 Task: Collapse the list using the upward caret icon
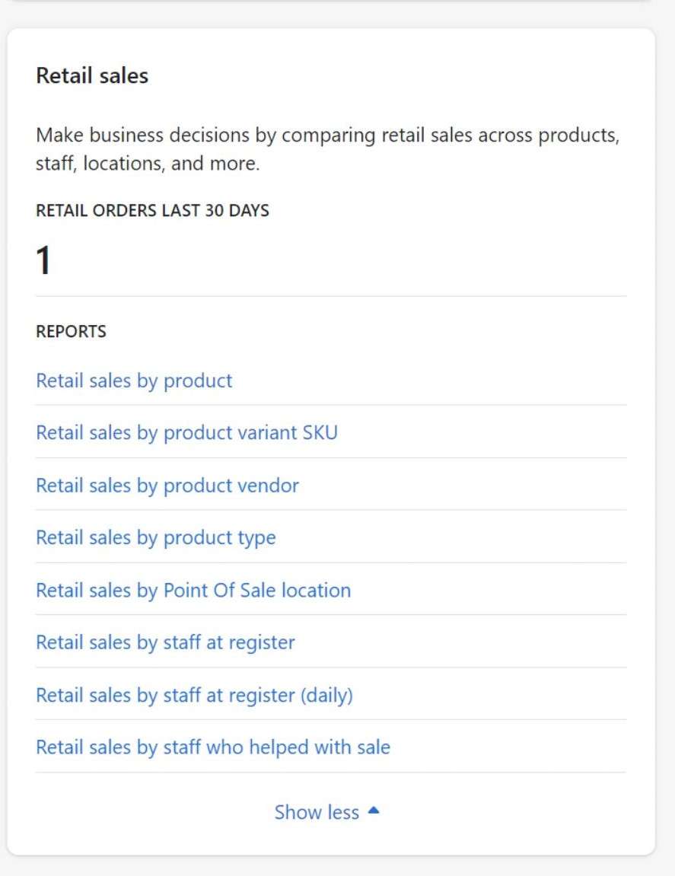click(x=374, y=811)
